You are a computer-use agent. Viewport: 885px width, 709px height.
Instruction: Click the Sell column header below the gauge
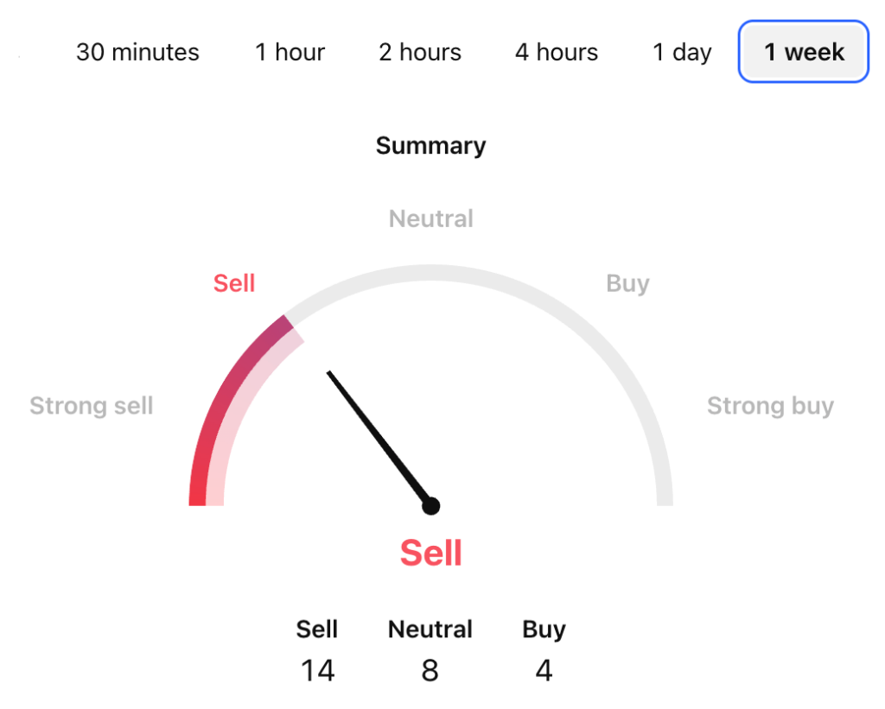[317, 630]
